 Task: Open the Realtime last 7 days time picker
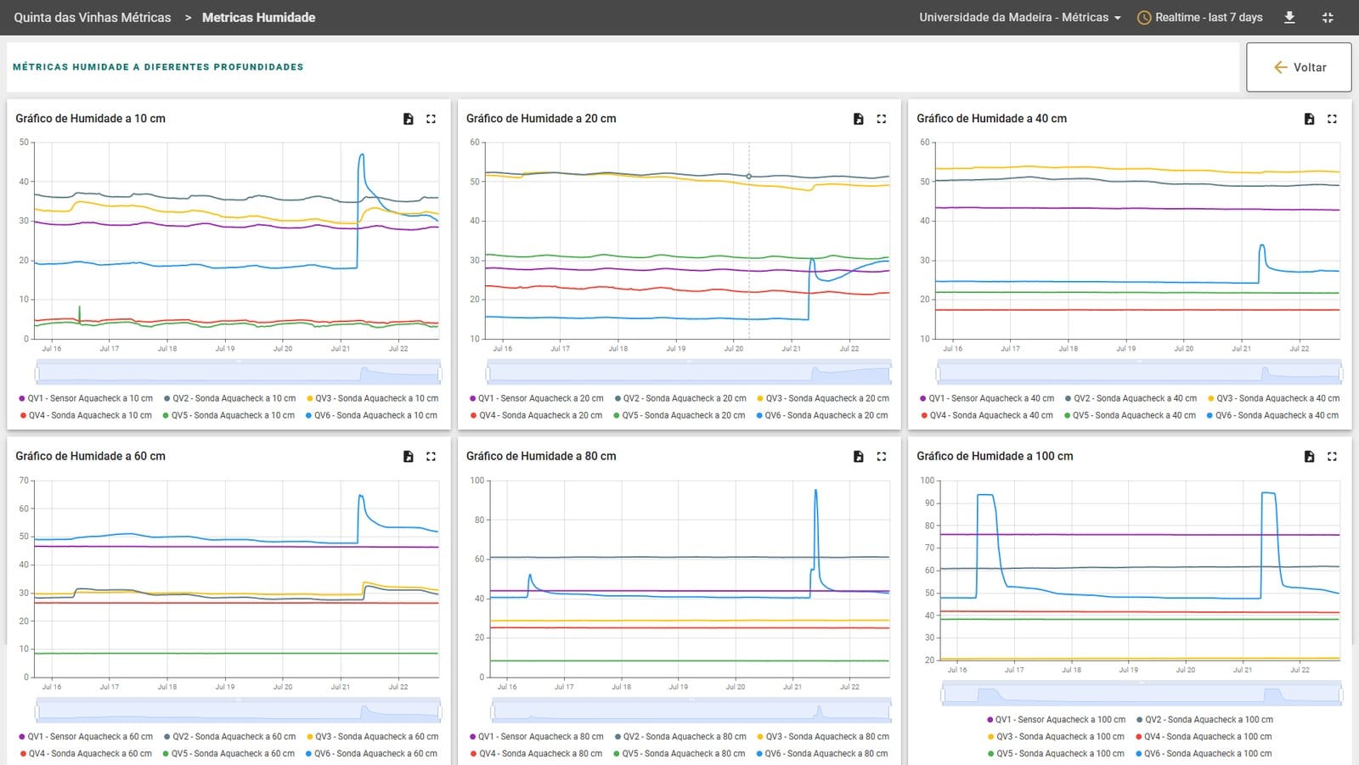(1199, 17)
